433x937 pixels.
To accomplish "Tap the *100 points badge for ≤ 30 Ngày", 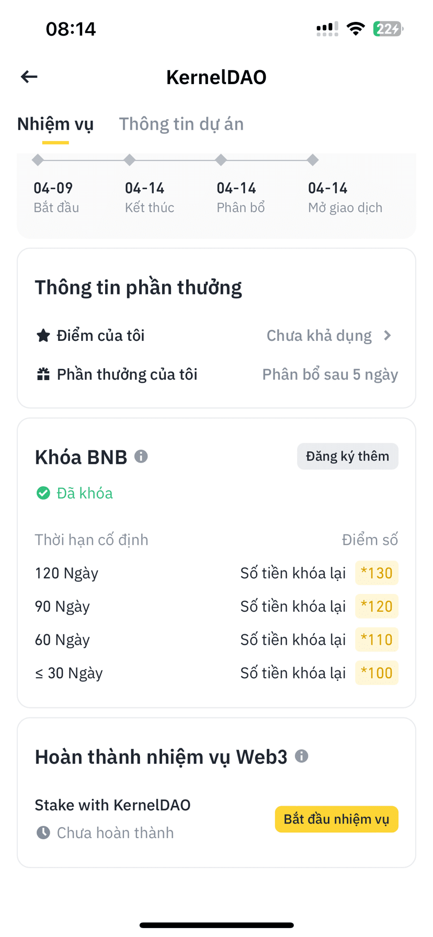I will (x=377, y=673).
